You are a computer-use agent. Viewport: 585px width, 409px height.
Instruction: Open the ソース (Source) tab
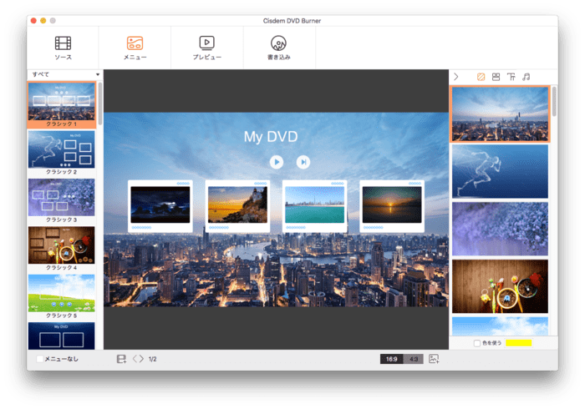click(63, 48)
